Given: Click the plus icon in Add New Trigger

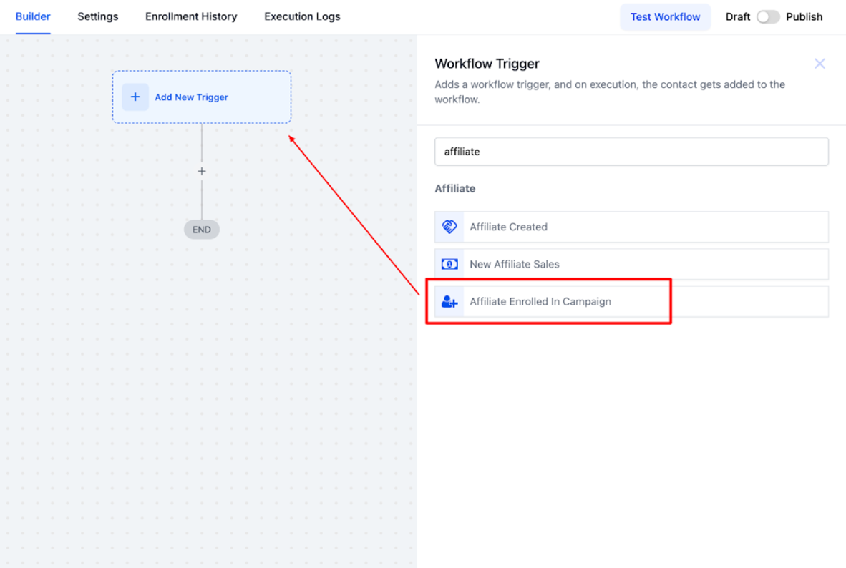Looking at the screenshot, I should (x=135, y=97).
